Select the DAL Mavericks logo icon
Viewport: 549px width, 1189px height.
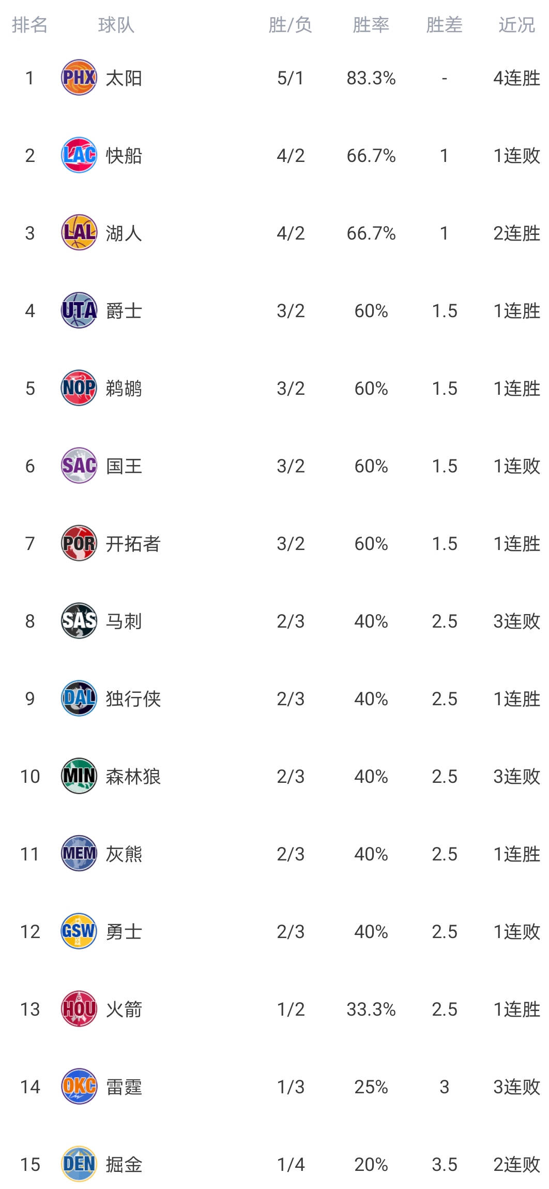click(x=79, y=698)
